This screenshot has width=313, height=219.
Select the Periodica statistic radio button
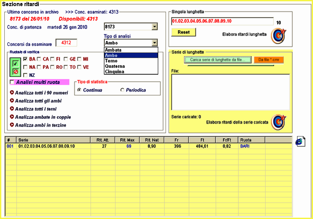point(122,90)
